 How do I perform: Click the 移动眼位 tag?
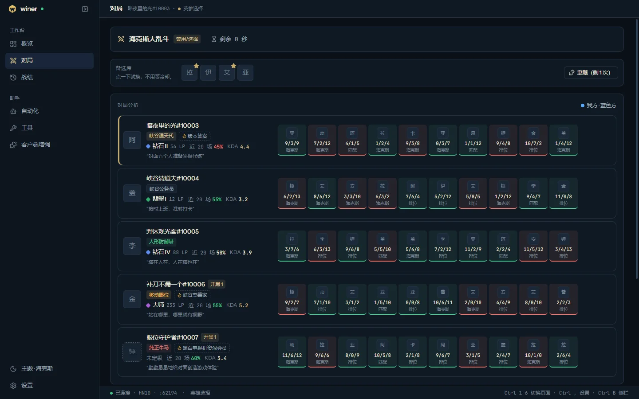tap(159, 295)
